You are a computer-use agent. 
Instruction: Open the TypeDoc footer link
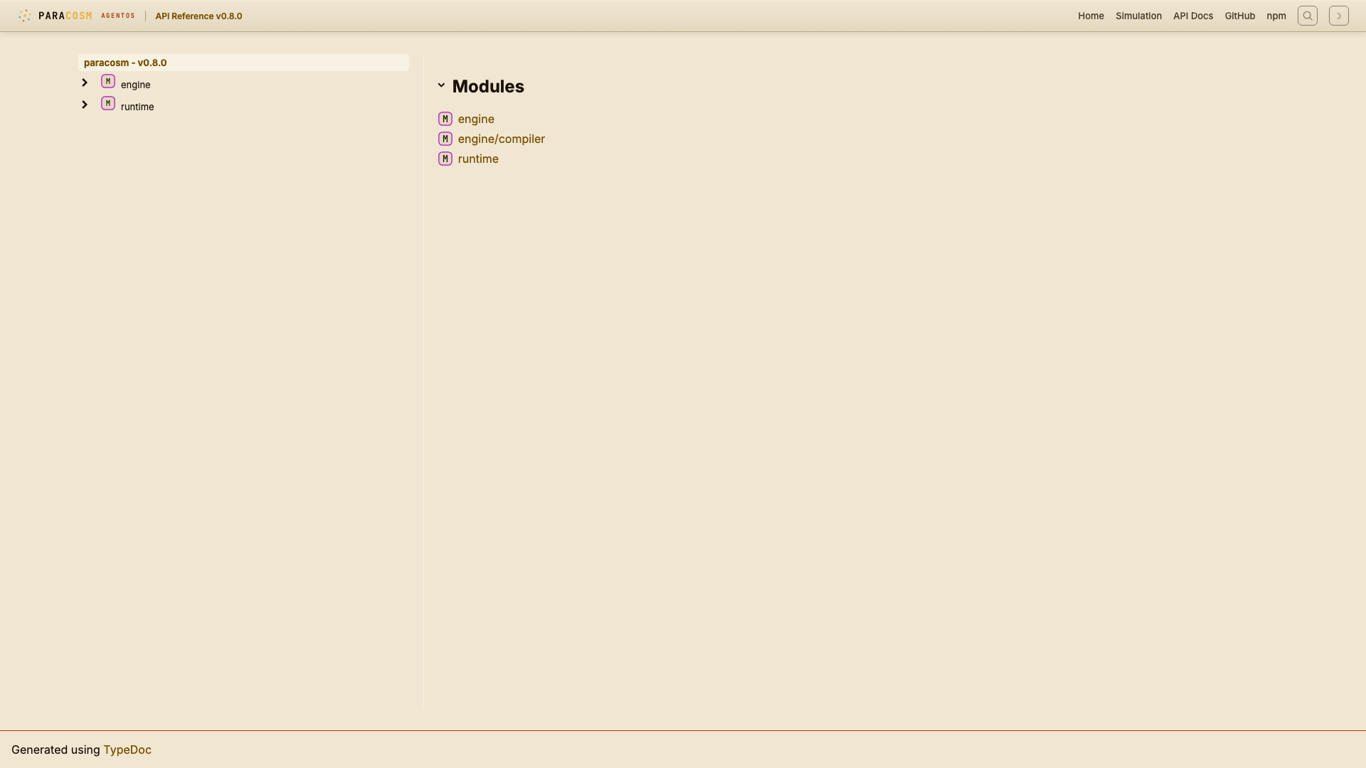pyautogui.click(x=127, y=750)
